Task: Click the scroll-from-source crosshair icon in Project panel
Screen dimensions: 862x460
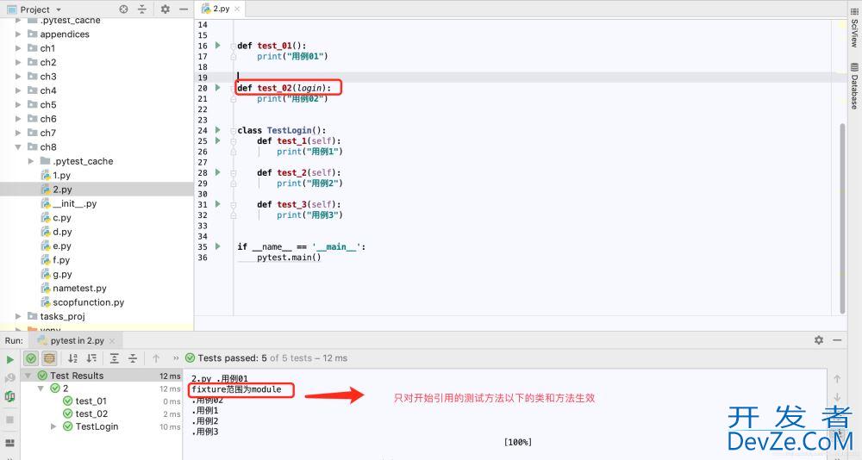Action: 123,9
